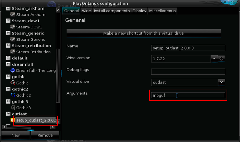
Task: Click the yellow Outlast setup shortcut icon
Action: pyautogui.click(x=12, y=120)
